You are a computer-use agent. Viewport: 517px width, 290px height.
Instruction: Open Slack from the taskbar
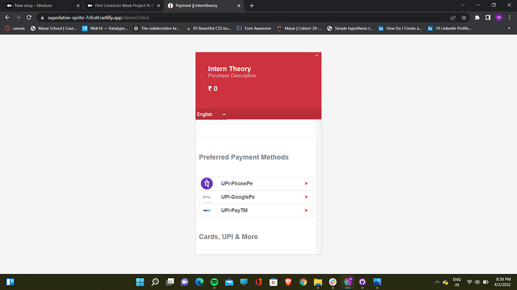coord(333,282)
